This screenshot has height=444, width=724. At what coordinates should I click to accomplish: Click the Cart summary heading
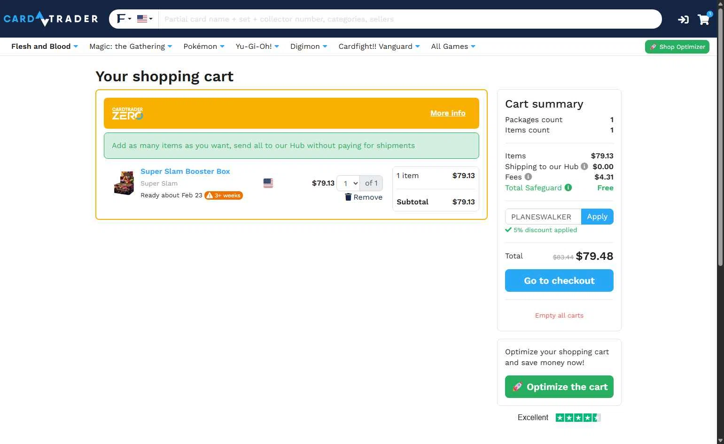point(544,104)
